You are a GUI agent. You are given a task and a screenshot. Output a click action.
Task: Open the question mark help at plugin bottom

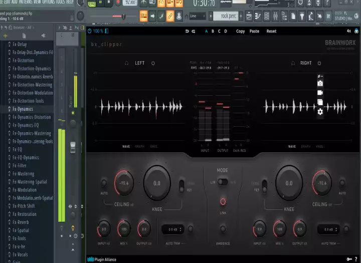coord(356,259)
